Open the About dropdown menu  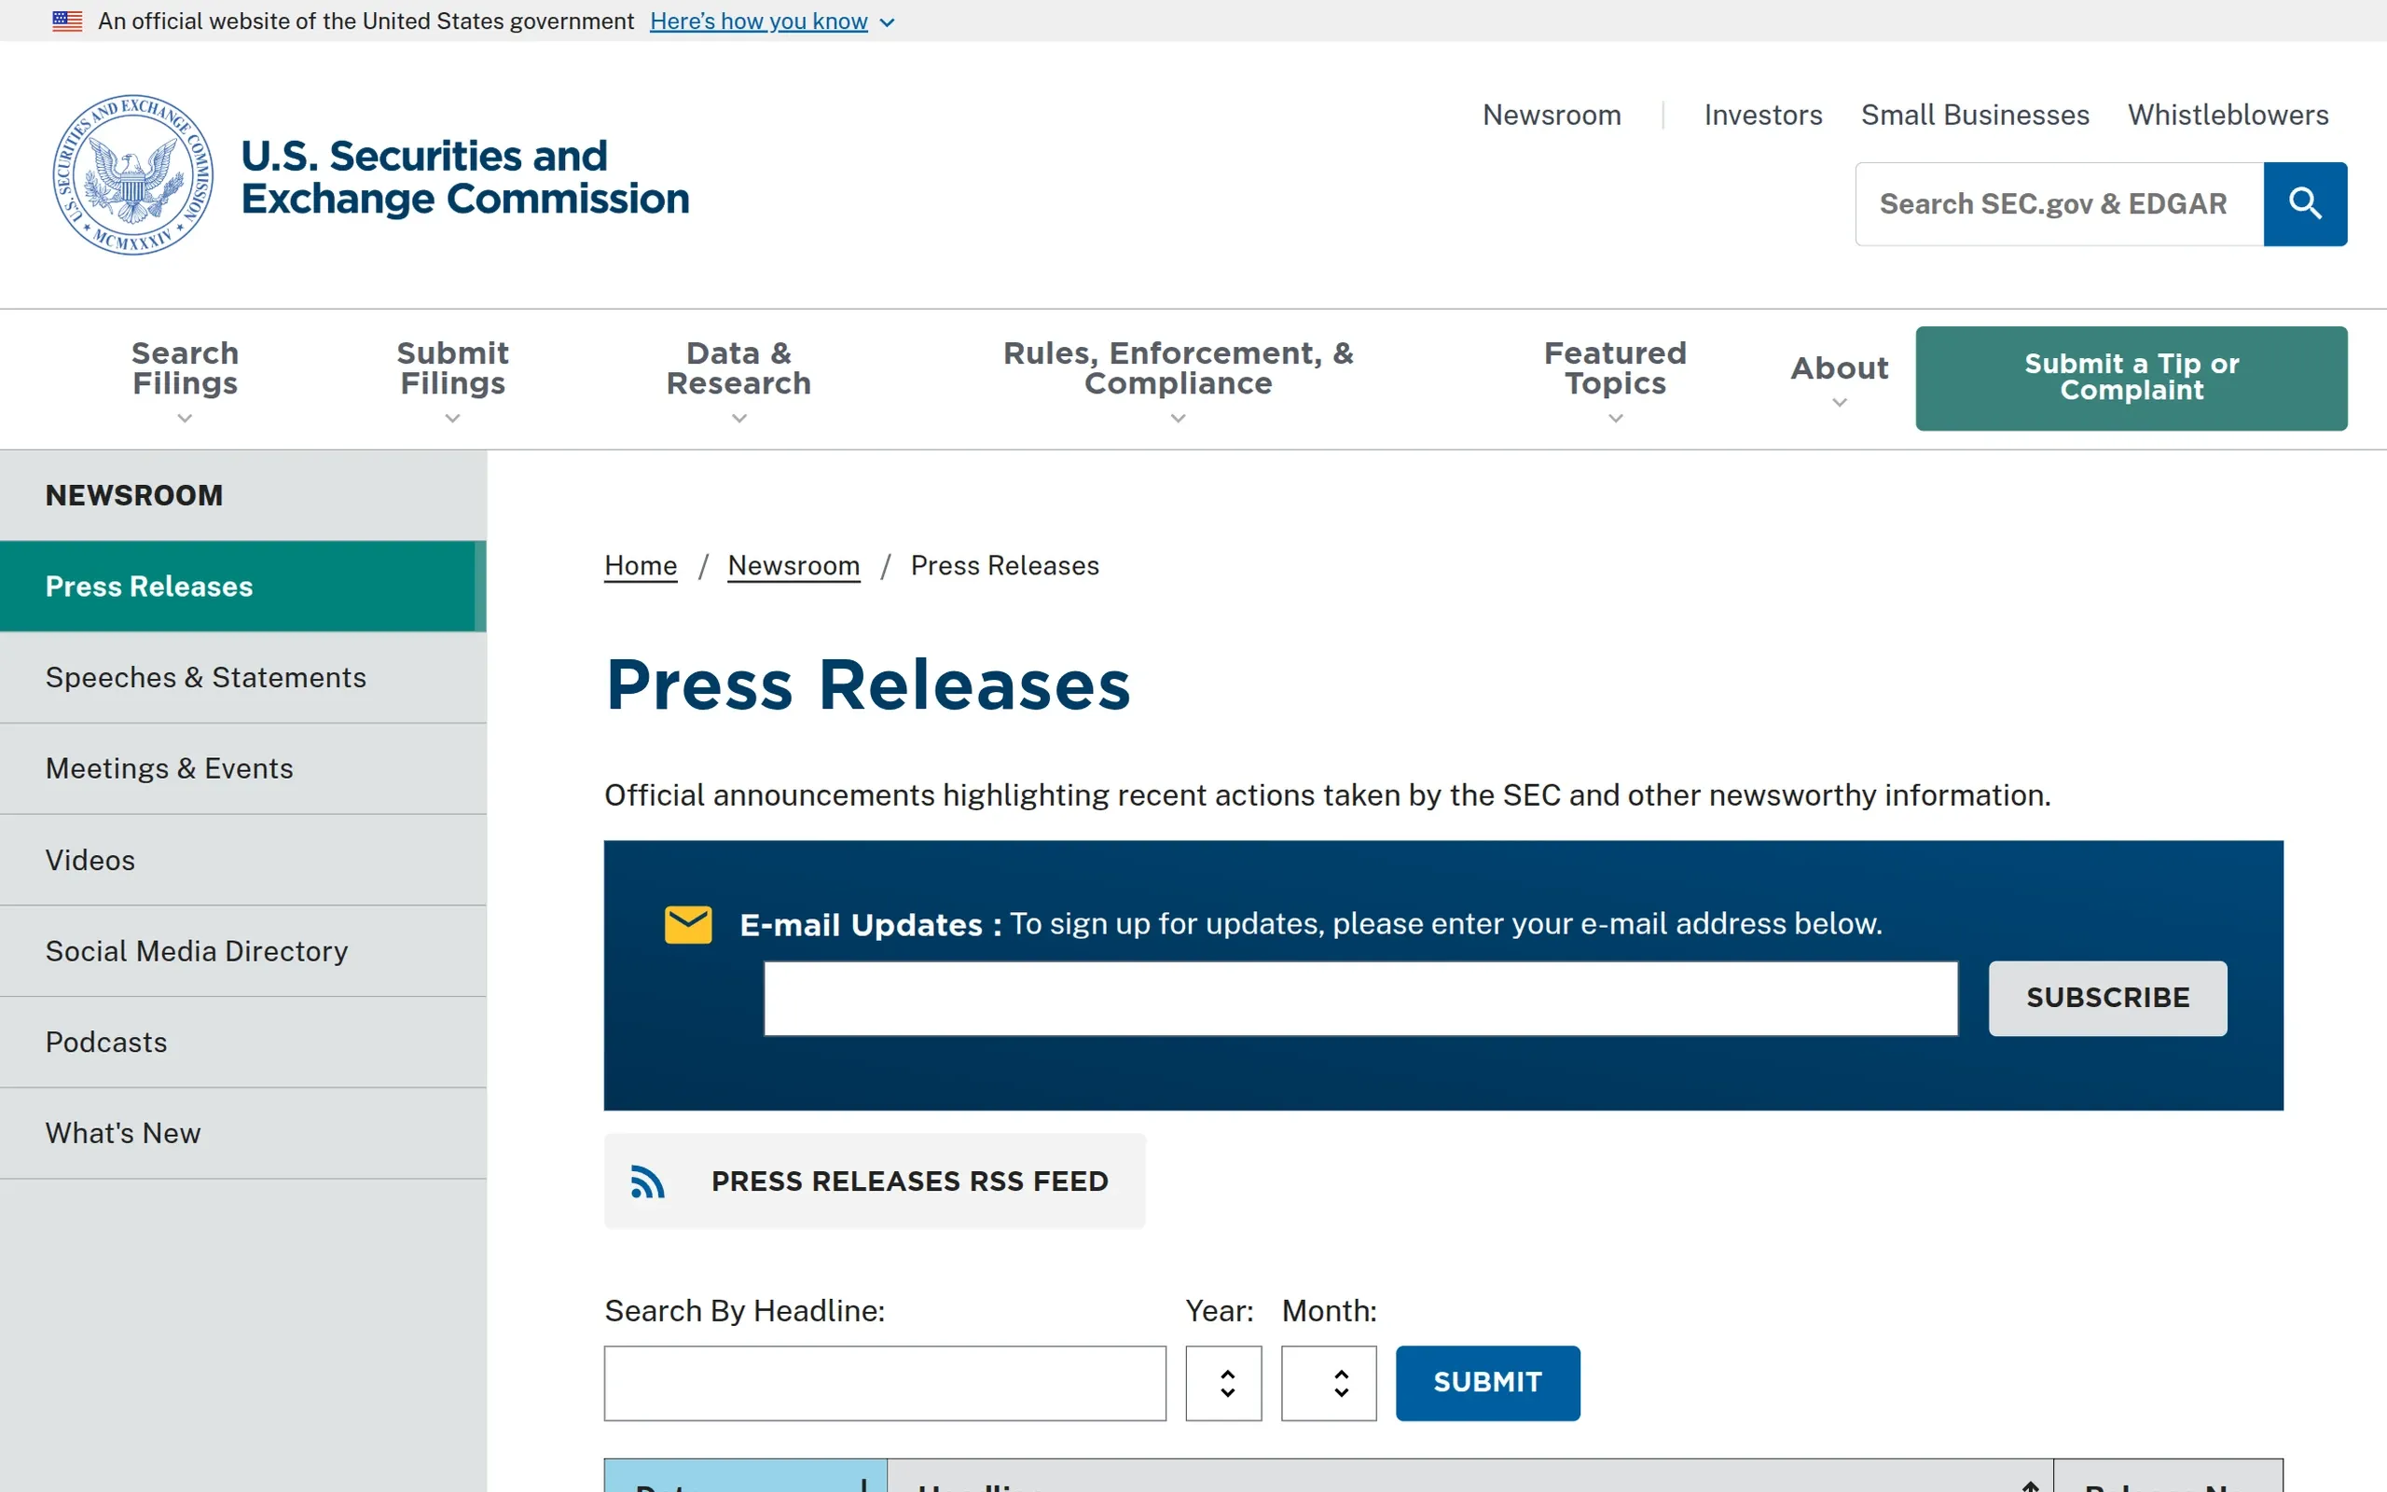(x=1840, y=380)
